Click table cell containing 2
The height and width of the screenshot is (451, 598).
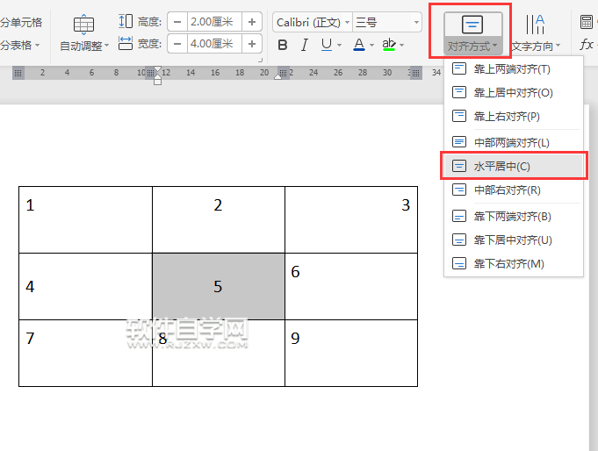click(219, 219)
